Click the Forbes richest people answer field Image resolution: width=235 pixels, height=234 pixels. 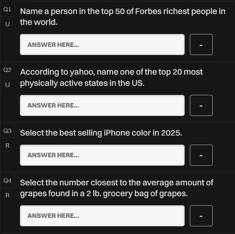click(102, 44)
